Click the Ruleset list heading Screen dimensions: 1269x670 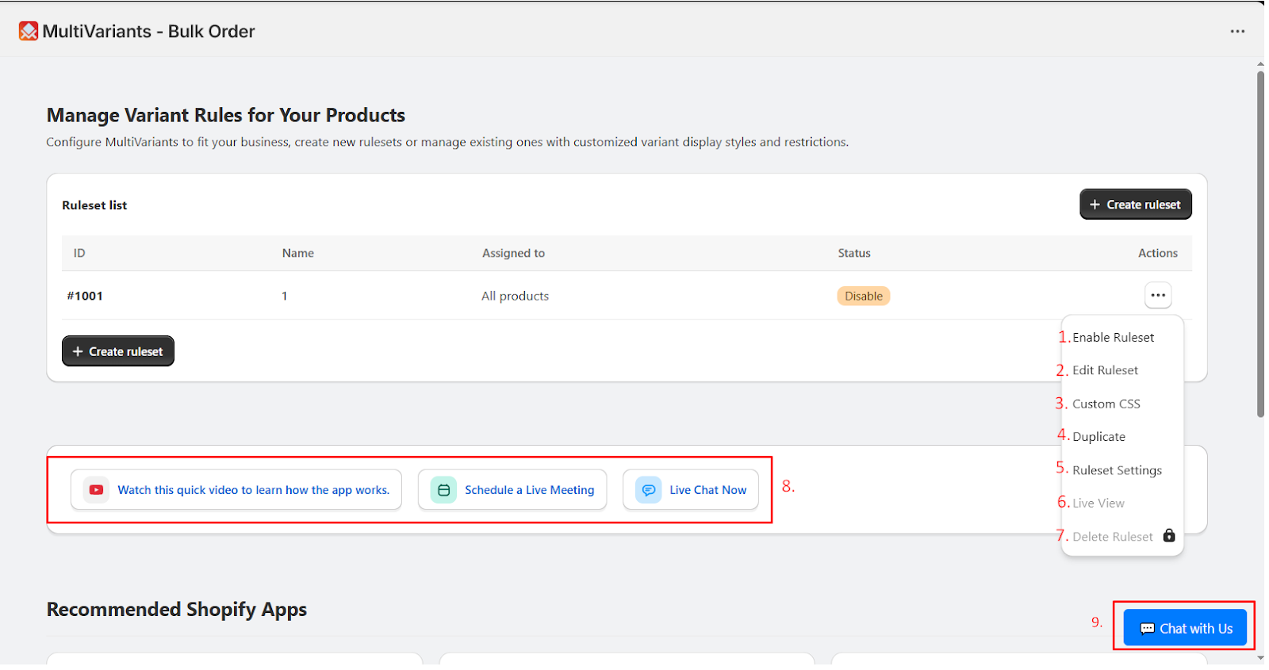[x=94, y=205]
